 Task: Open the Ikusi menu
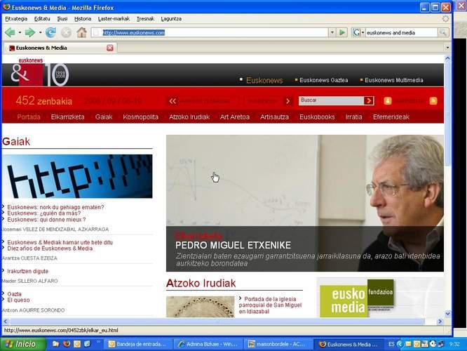tap(62, 19)
